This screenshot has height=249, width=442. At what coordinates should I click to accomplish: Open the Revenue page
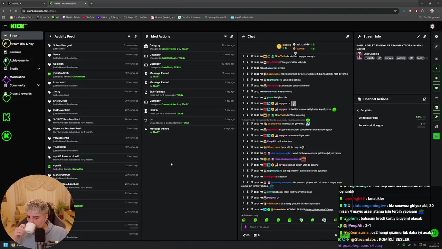coord(21,52)
